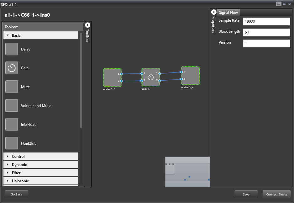Collapse the Properties panel with the arrow icon
Viewport: 294px width, 203px height.
[x=214, y=12]
